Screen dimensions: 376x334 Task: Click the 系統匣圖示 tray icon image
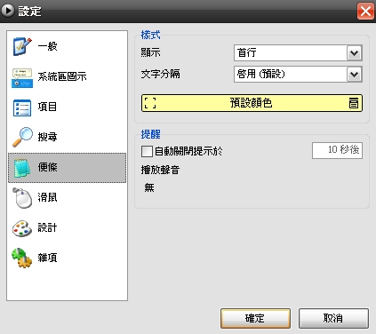pyautogui.click(x=22, y=78)
